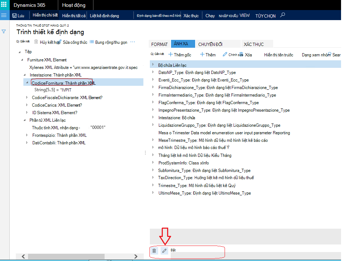This screenshot has width=345, height=261.
Task: Click Liệt kê định dạng command
Action: coord(104,15)
